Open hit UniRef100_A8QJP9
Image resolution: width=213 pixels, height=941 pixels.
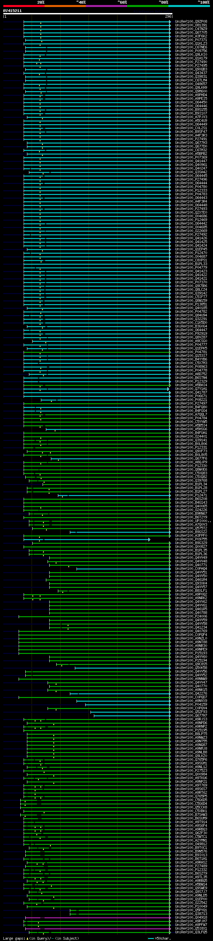[191, 462]
